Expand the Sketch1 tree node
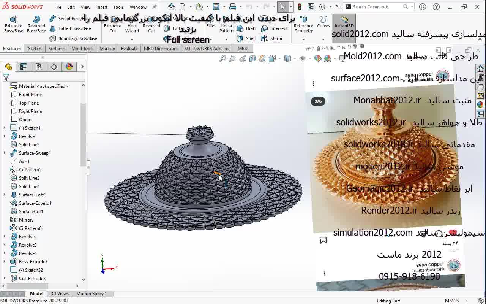 coord(5,128)
